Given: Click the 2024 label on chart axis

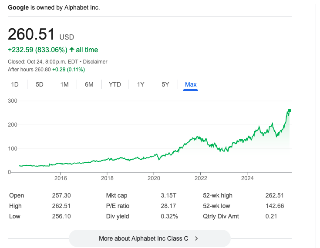Looking at the screenshot, I should pyautogui.click(x=247, y=178).
